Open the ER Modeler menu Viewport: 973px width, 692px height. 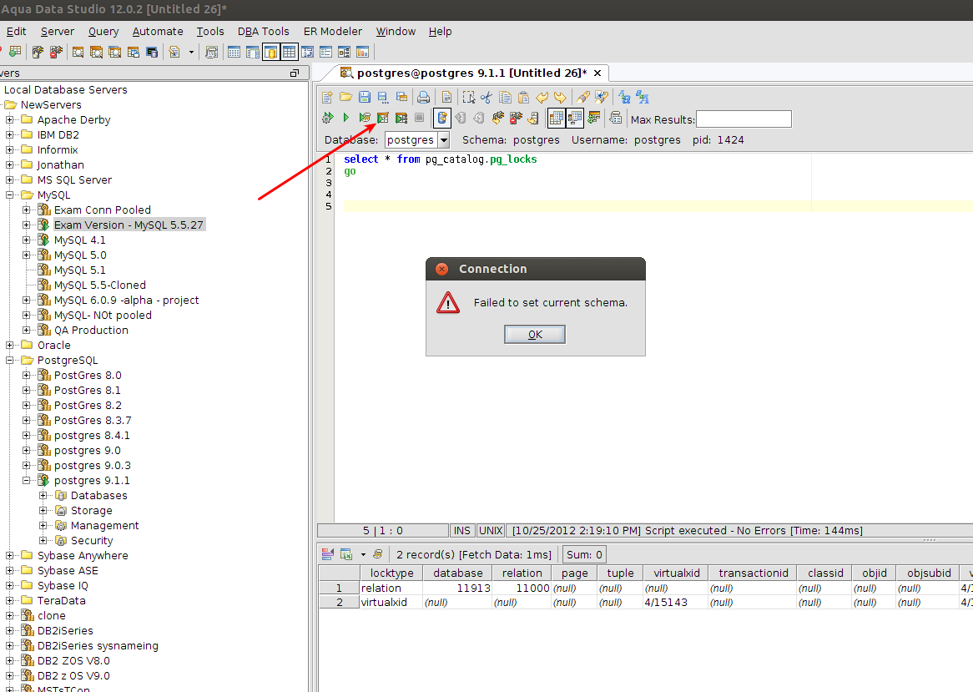point(333,31)
